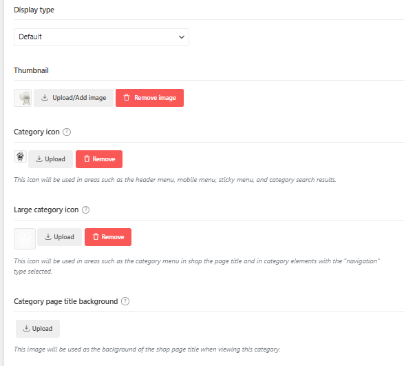Click the trash can icon in Remove image

click(127, 97)
